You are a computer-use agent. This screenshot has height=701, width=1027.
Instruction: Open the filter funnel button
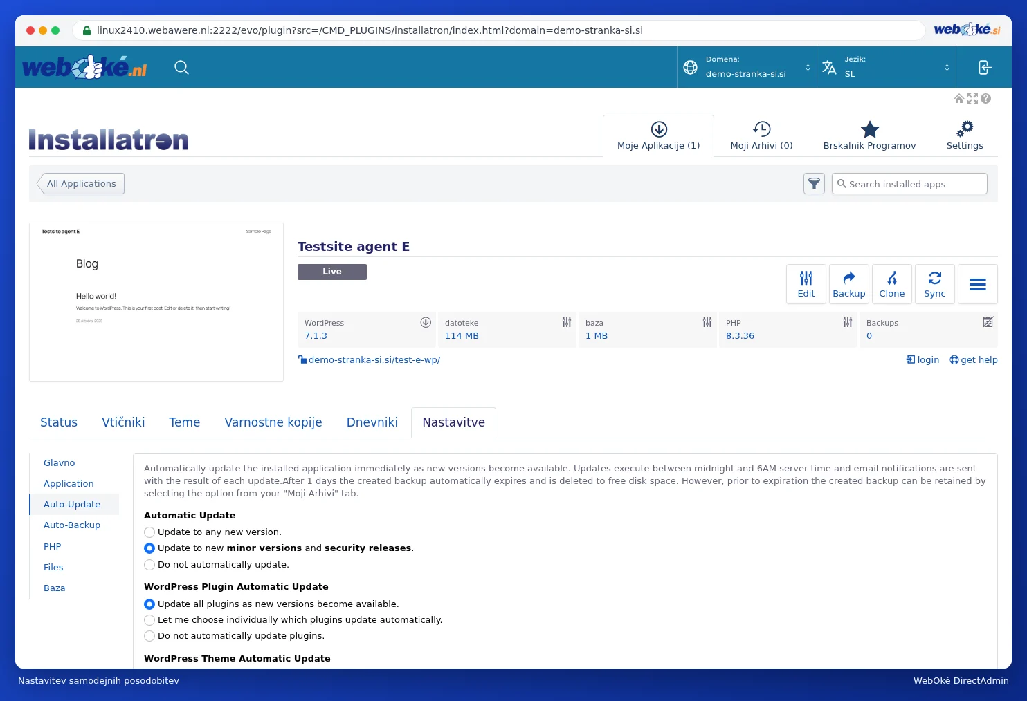point(814,184)
